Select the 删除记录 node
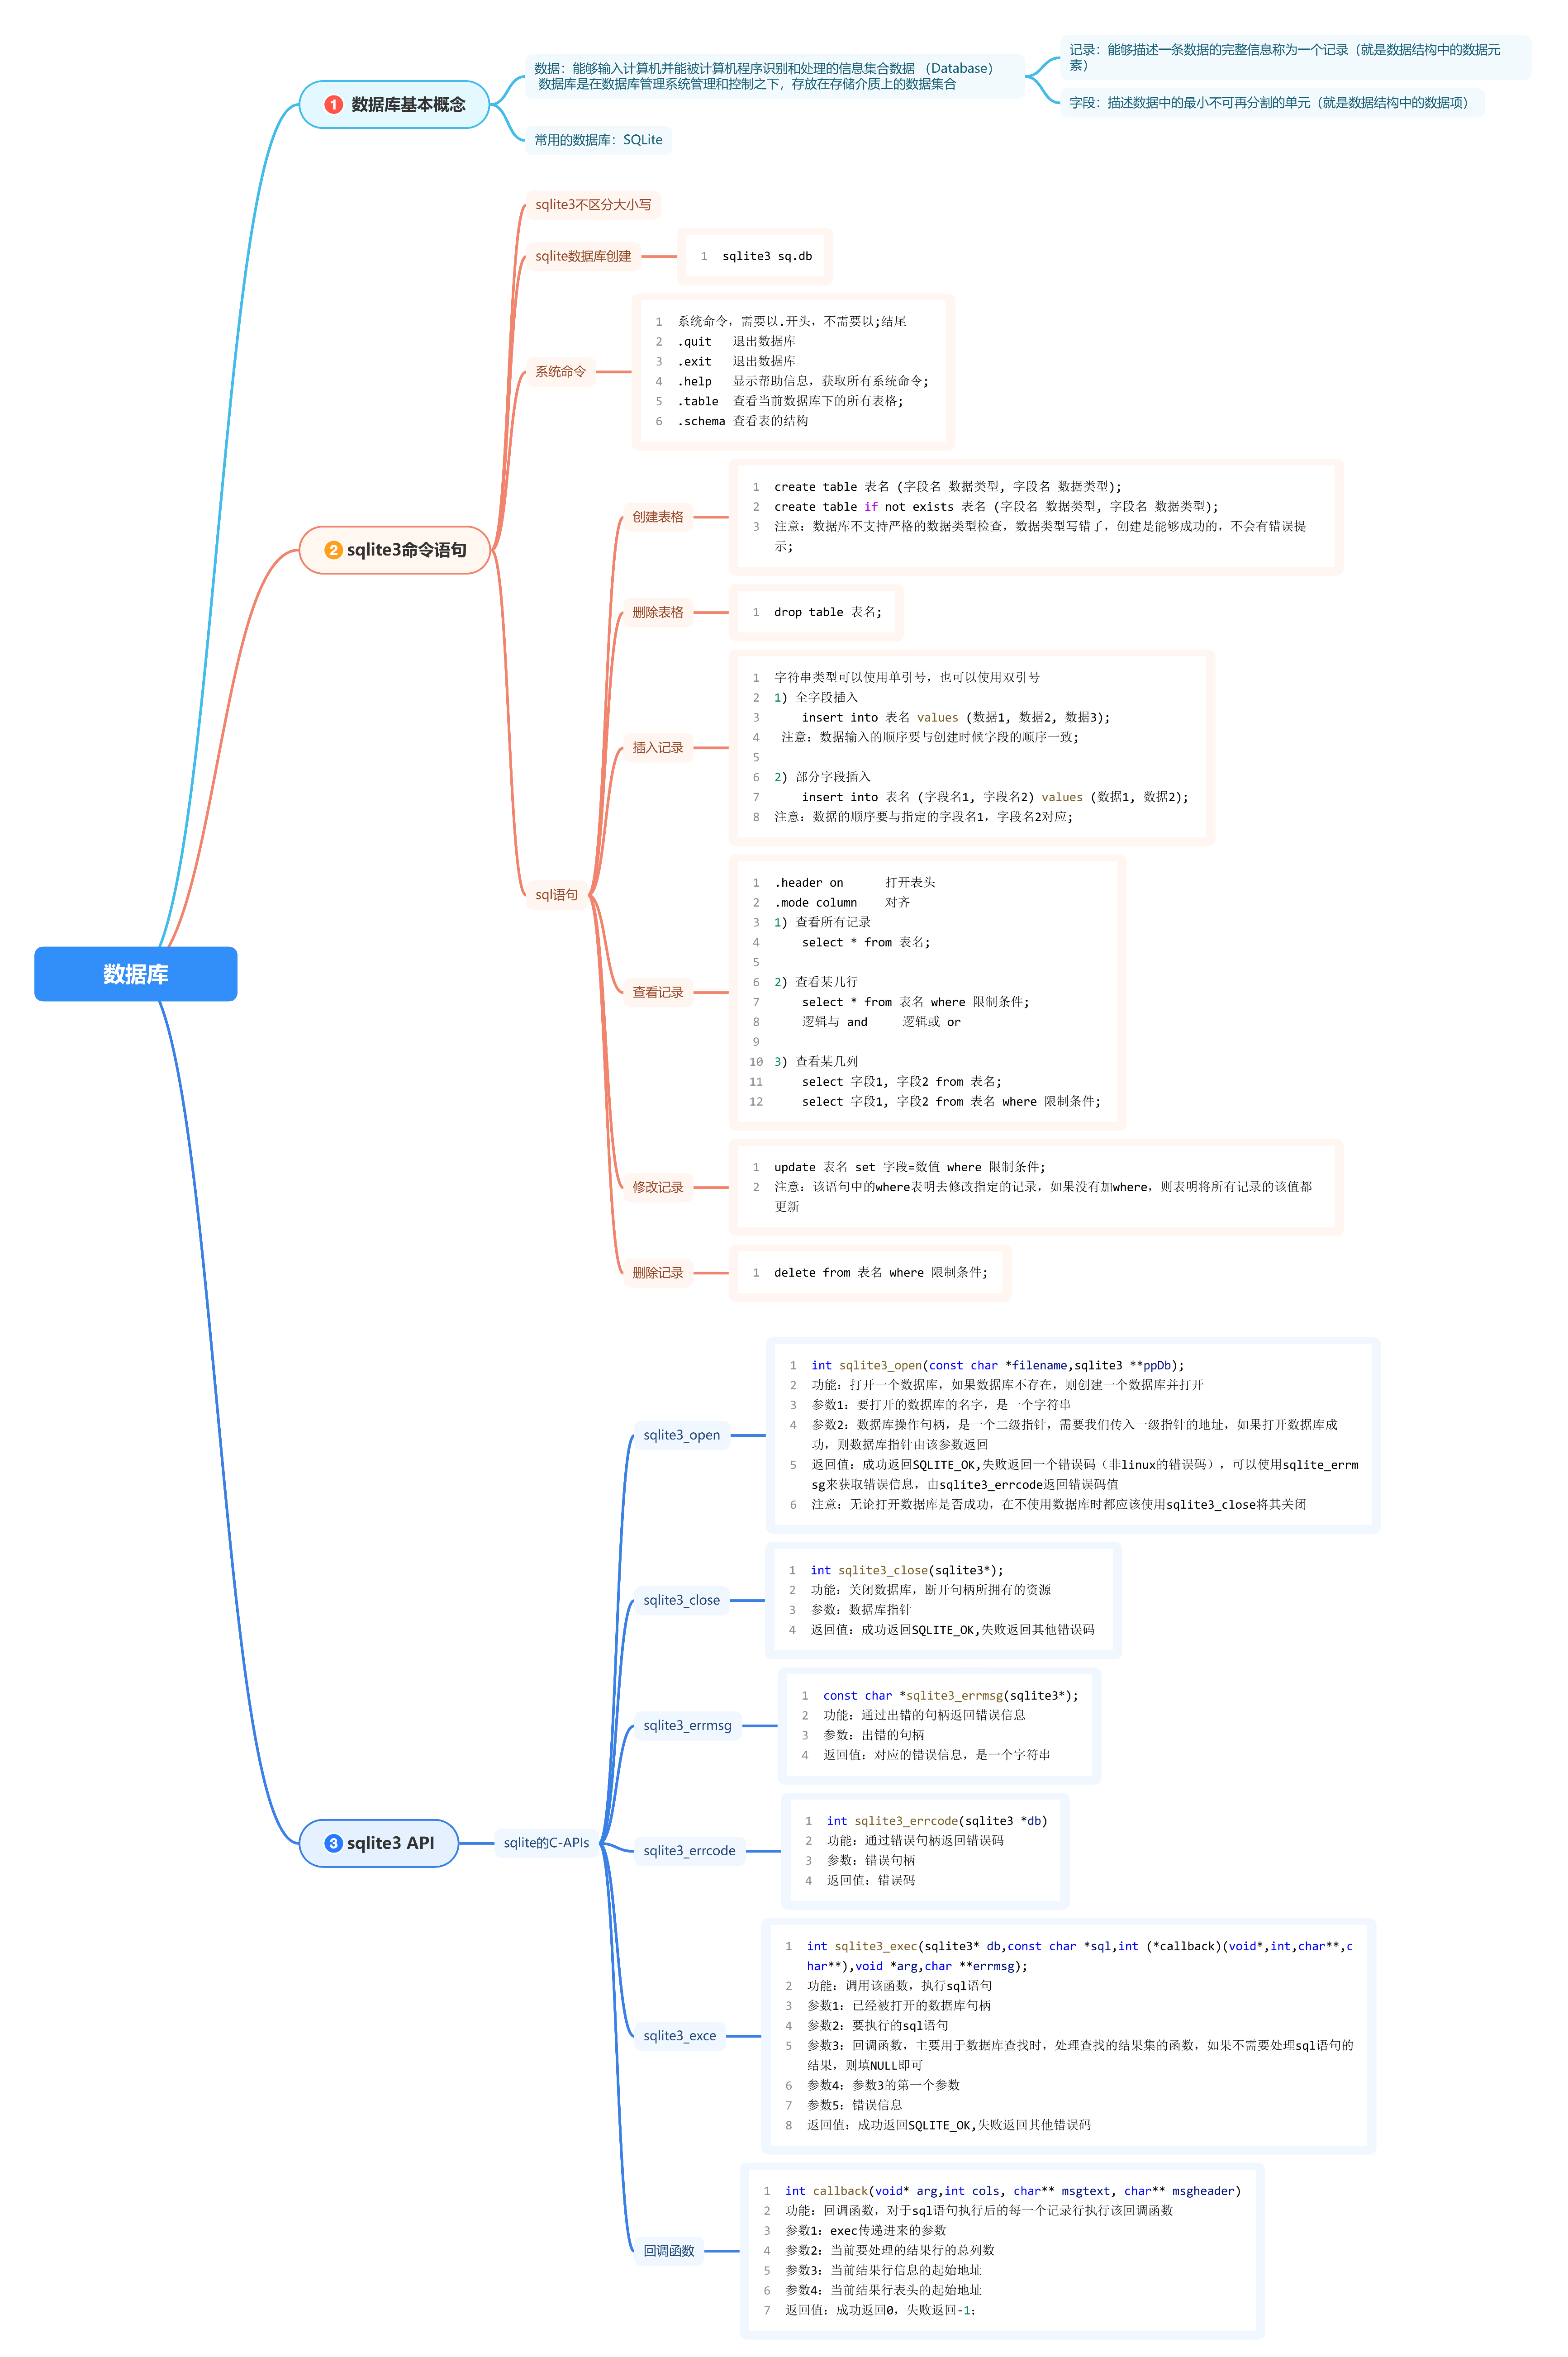The width and height of the screenshot is (1568, 2357). 658,1272
